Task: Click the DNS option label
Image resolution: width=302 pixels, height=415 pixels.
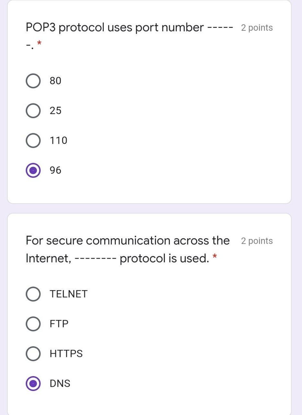Action: [60, 383]
